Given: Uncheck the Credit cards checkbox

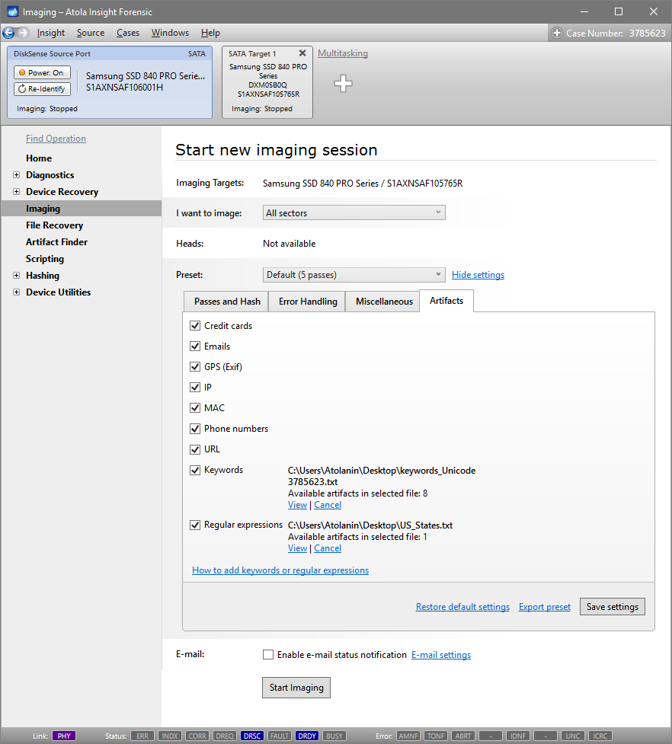Looking at the screenshot, I should [195, 326].
